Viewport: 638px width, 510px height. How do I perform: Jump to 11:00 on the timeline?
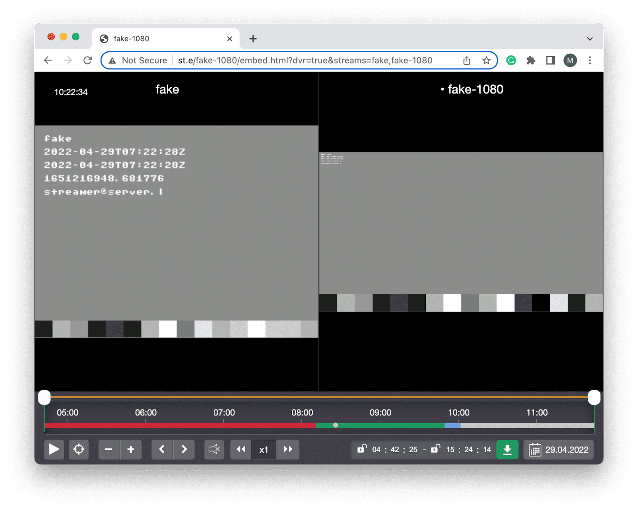(x=537, y=413)
